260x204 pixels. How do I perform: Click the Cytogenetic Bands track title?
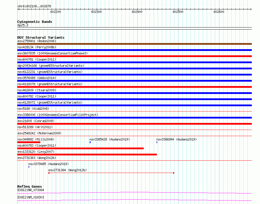pos(35,22)
